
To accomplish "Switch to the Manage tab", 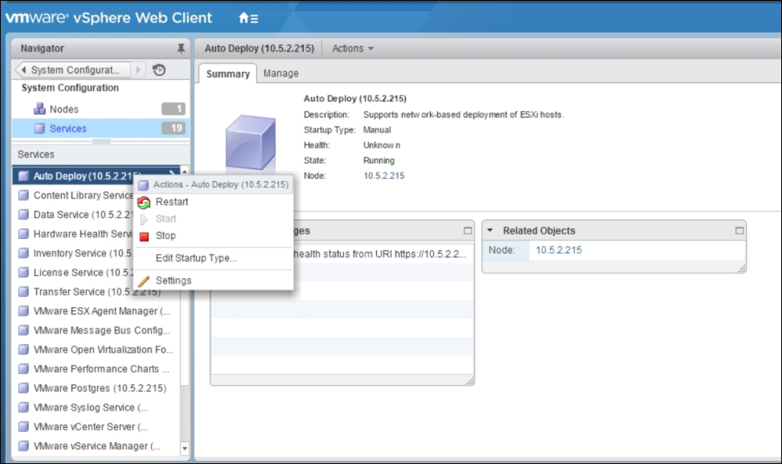I will click(281, 73).
